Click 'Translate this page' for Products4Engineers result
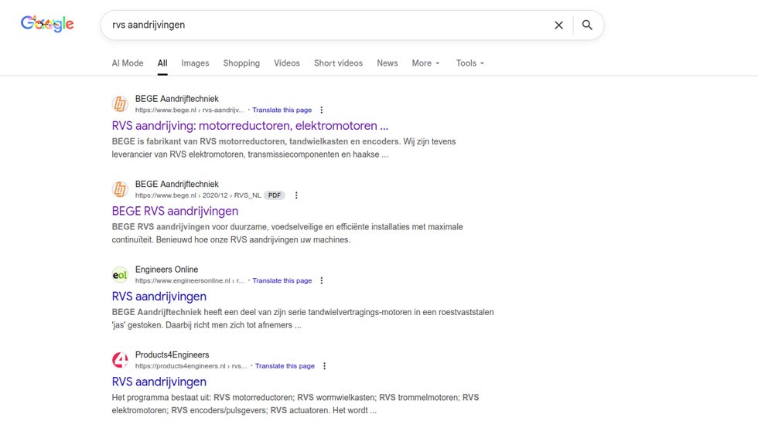Viewport: 758px width, 424px height. tap(285, 366)
